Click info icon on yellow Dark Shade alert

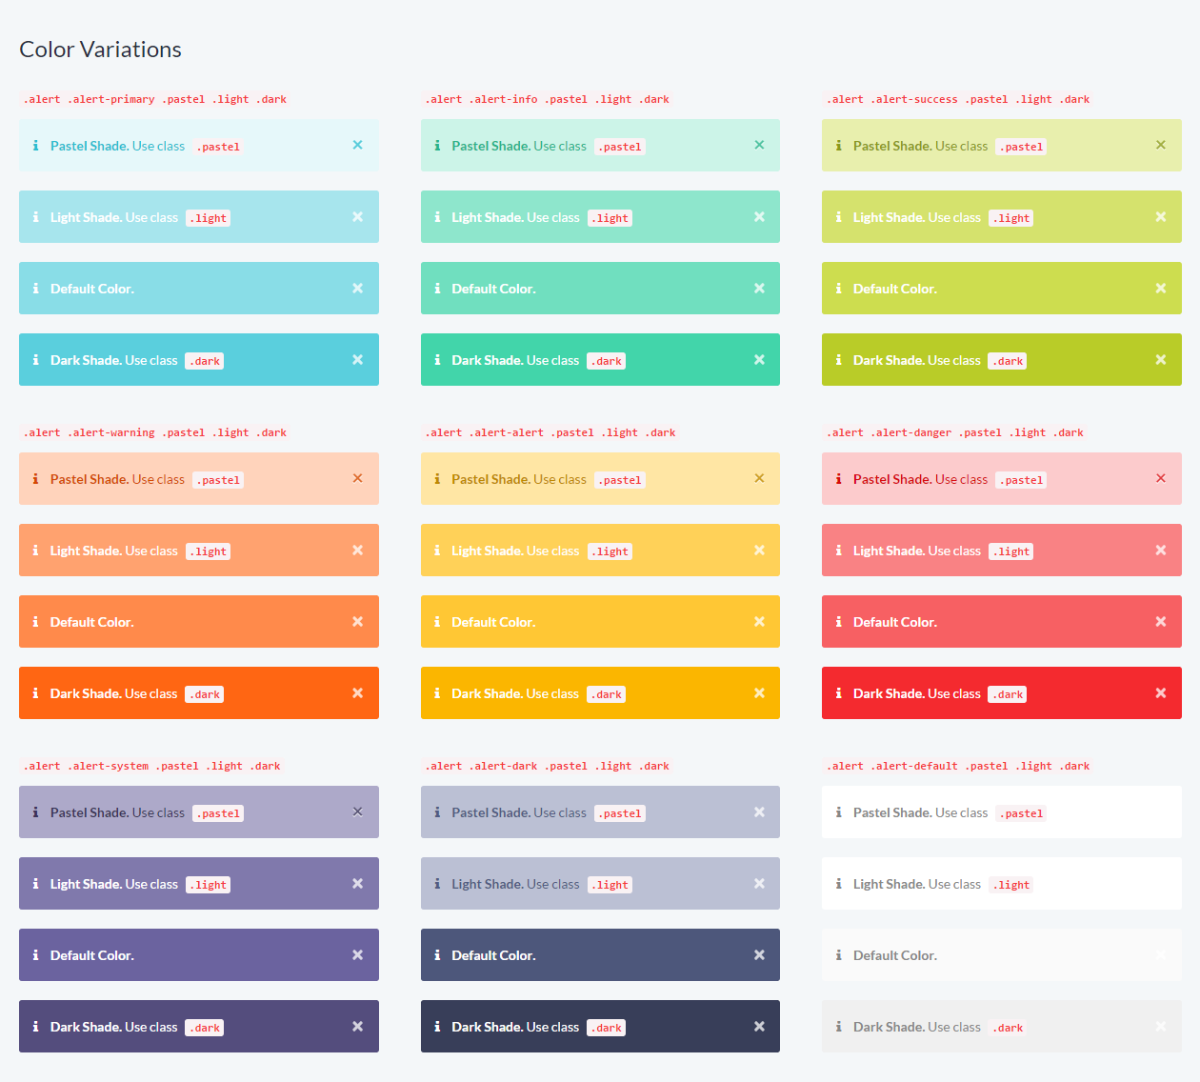click(x=437, y=693)
